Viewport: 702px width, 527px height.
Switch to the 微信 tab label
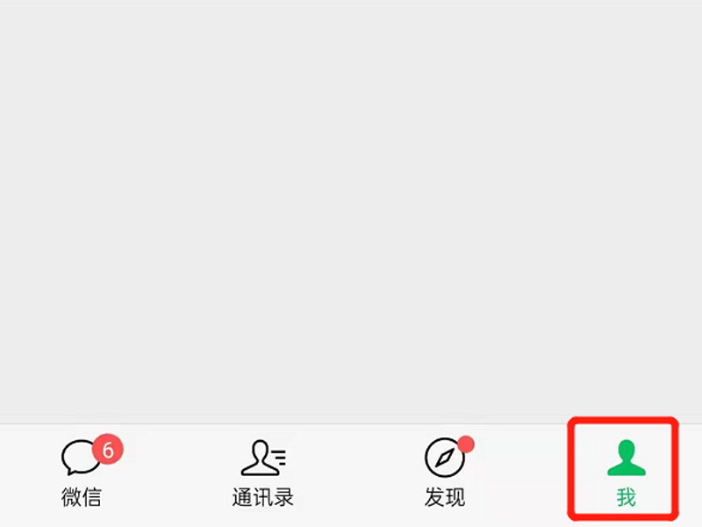[x=81, y=497]
